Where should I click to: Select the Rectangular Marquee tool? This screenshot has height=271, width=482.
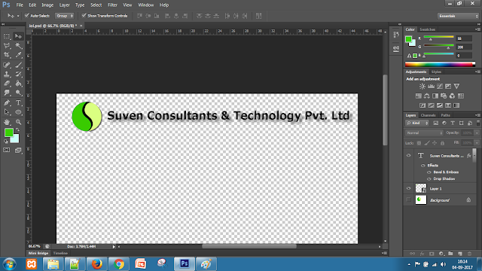(x=7, y=36)
